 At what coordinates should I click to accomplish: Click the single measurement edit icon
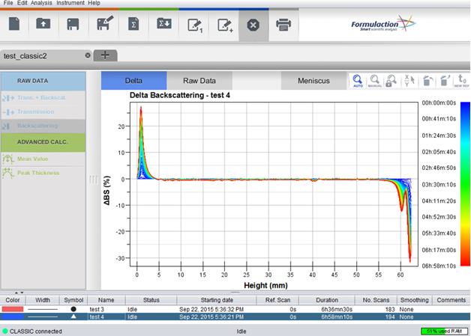[195, 25]
